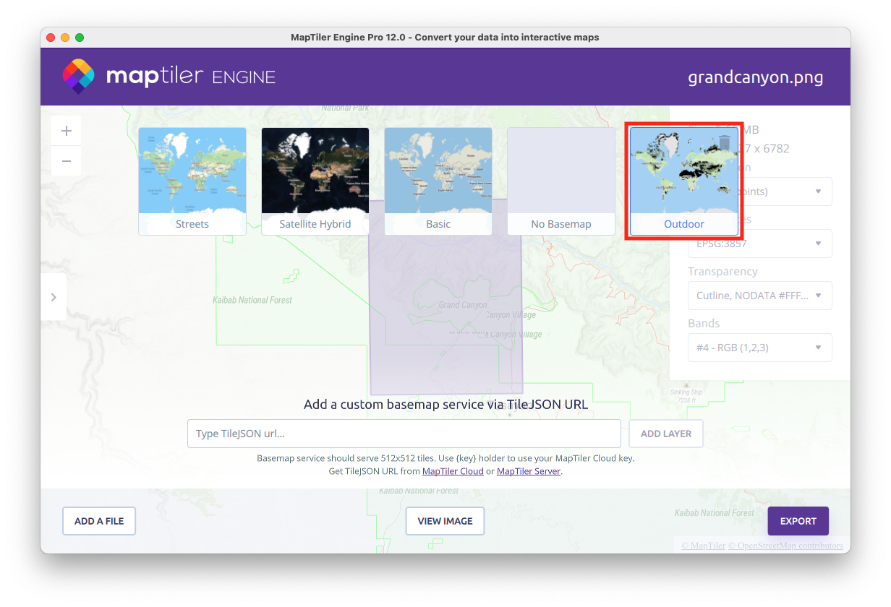The height and width of the screenshot is (607, 891).
Task: Expand the Bands RGB (1,2,3) dropdown
Action: (759, 348)
